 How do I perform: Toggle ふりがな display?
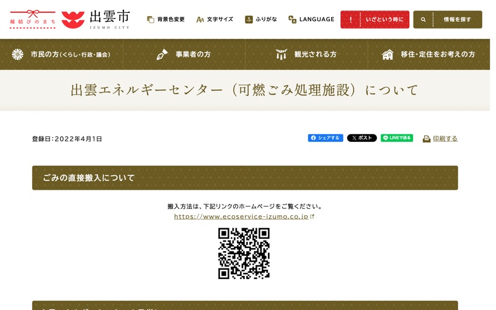(266, 19)
